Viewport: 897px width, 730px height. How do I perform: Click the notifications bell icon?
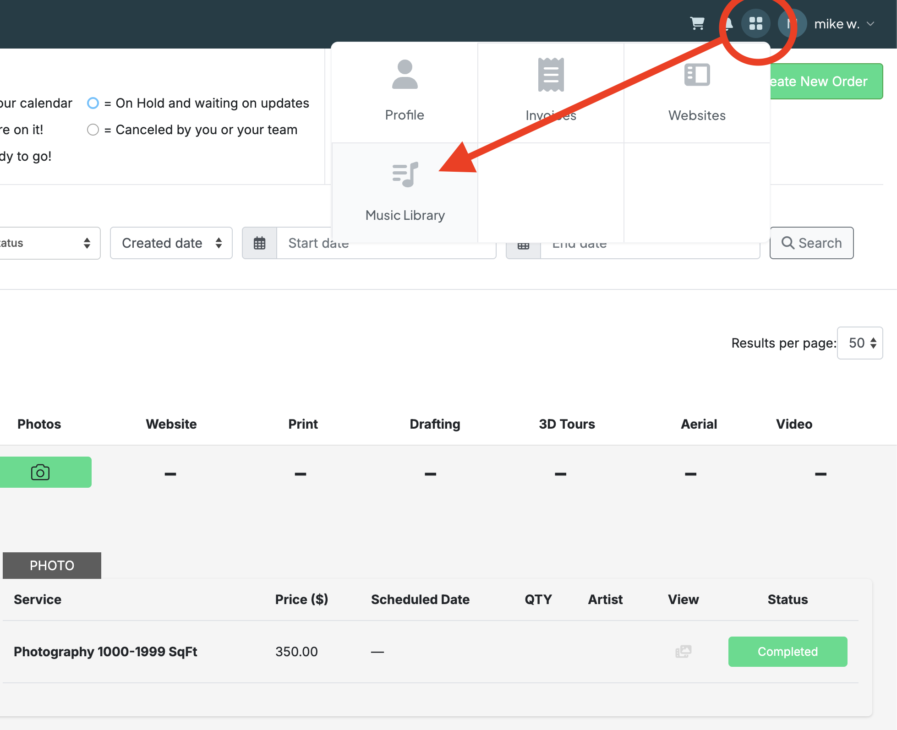pyautogui.click(x=728, y=23)
